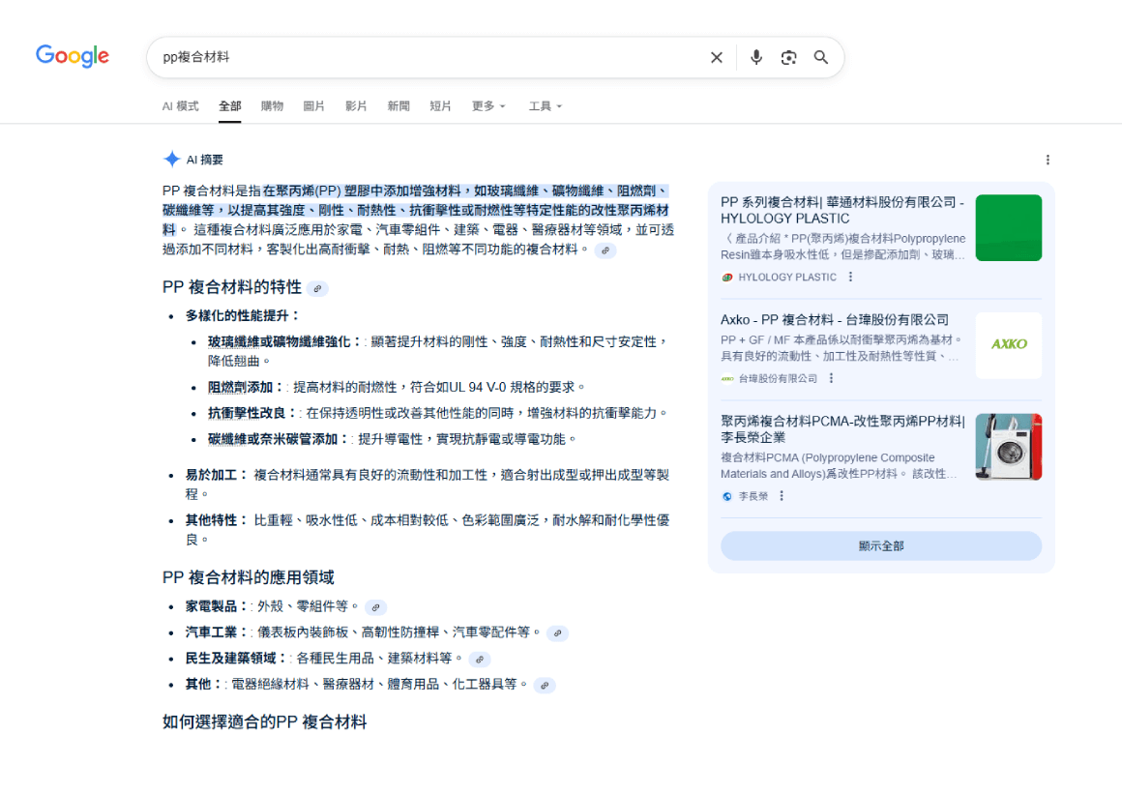Image resolution: width=1122 pixels, height=793 pixels.
Task: Click the magnifier search button
Action: pyautogui.click(x=821, y=58)
